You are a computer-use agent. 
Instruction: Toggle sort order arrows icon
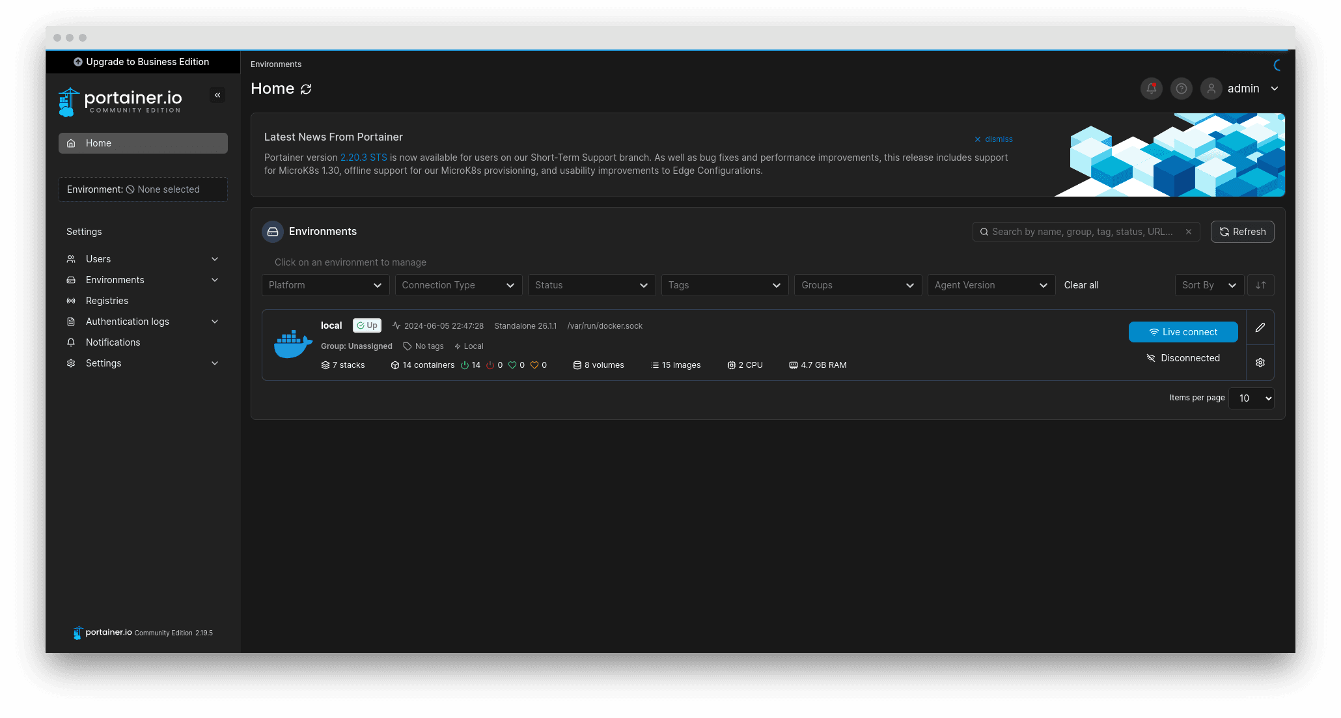1261,285
